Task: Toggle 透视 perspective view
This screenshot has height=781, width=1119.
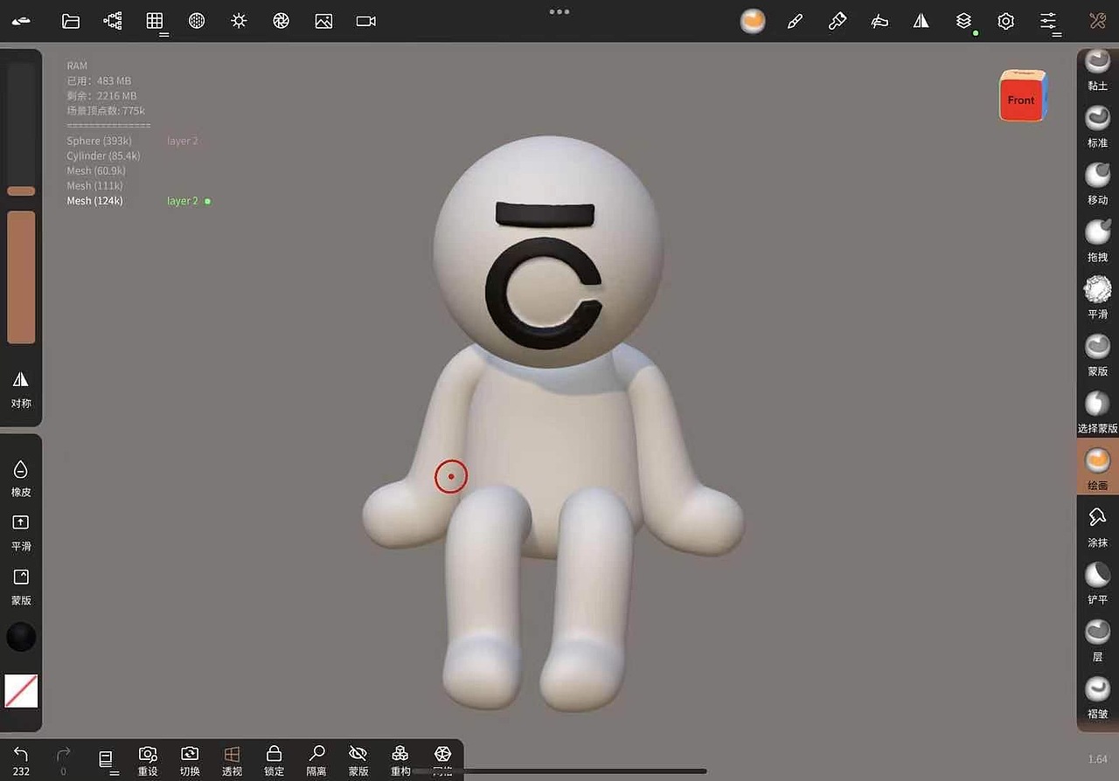Action: coord(232,760)
